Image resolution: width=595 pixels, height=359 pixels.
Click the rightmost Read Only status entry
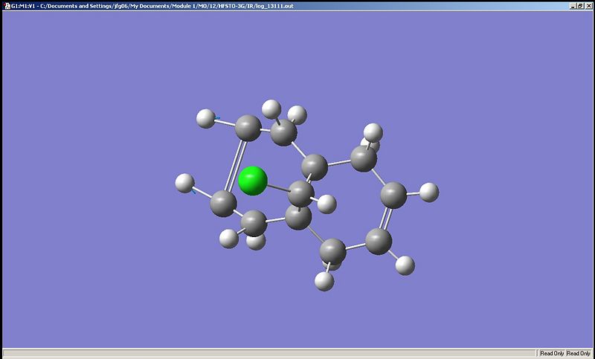(579, 353)
